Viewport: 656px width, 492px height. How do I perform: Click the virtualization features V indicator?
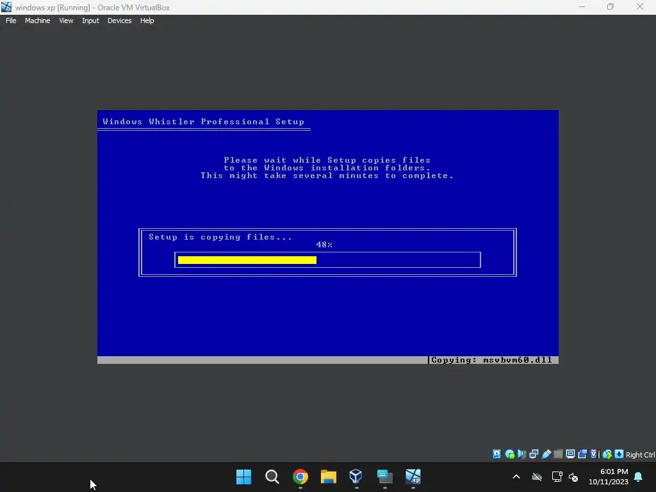click(594, 454)
